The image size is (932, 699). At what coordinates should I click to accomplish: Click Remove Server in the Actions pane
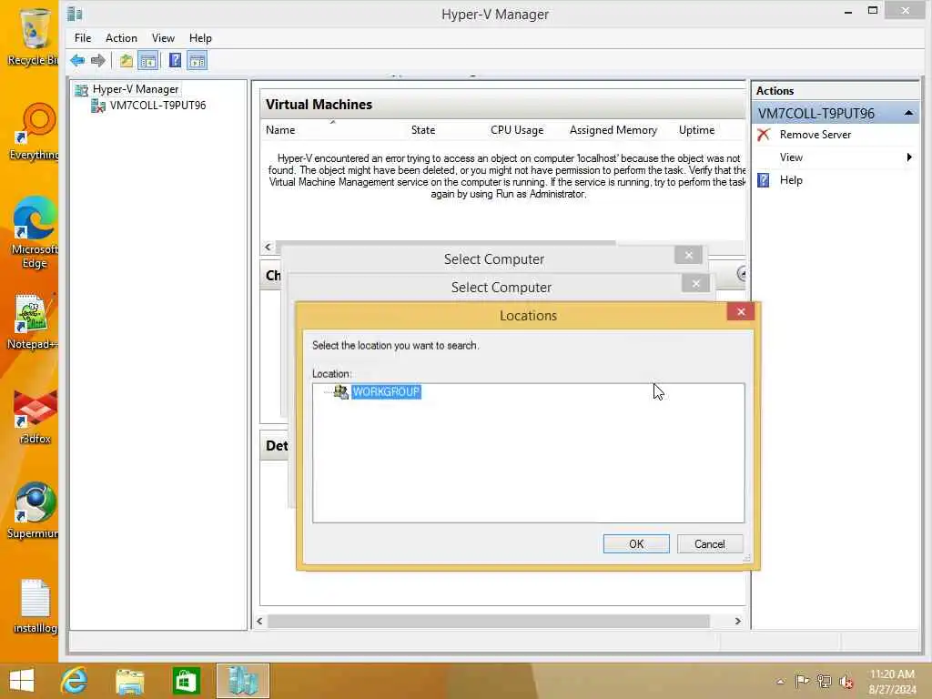tap(815, 135)
